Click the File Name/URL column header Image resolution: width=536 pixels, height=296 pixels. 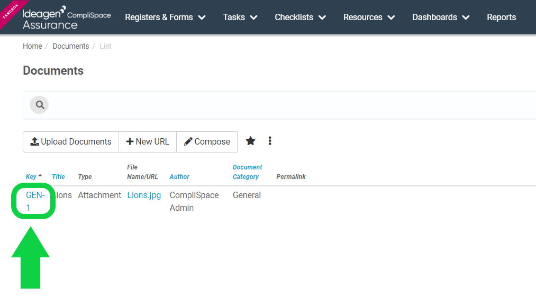tap(142, 172)
